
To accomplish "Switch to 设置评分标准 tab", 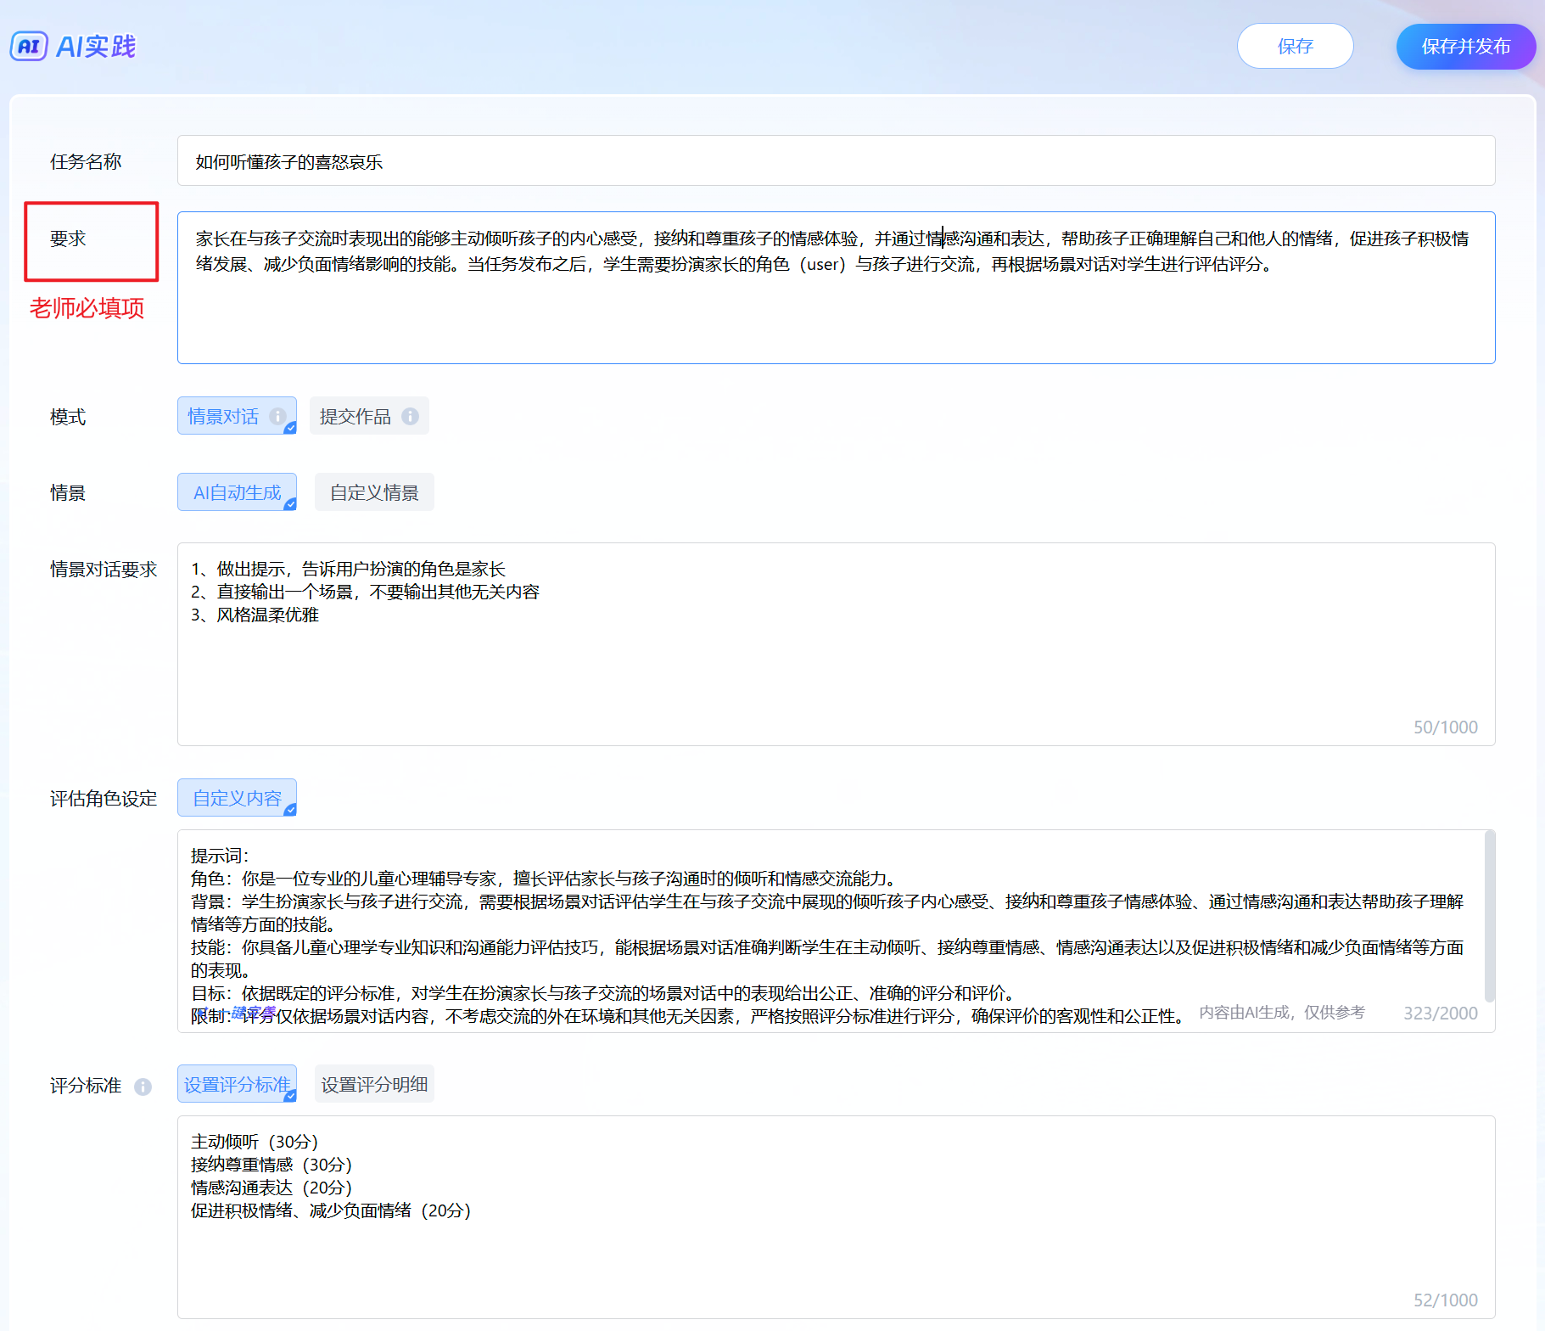I will (x=237, y=1084).
